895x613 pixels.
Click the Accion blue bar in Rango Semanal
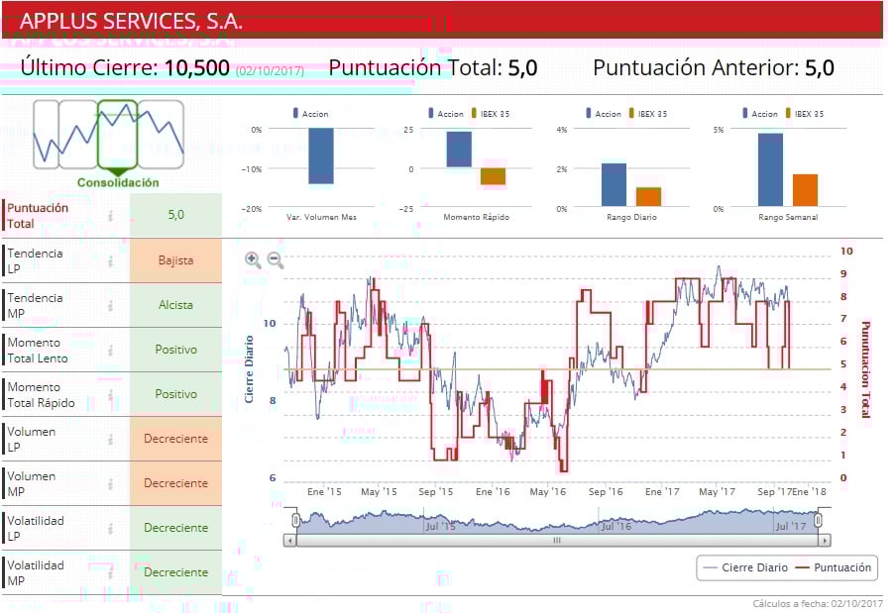coord(770,169)
